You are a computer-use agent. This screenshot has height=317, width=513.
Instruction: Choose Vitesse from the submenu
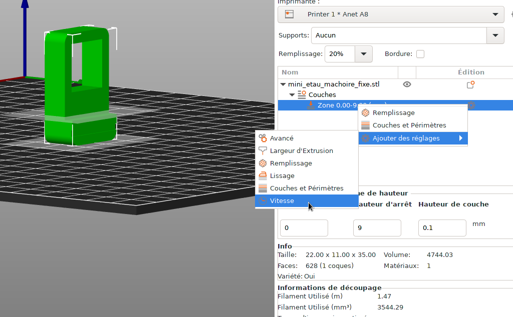point(307,201)
